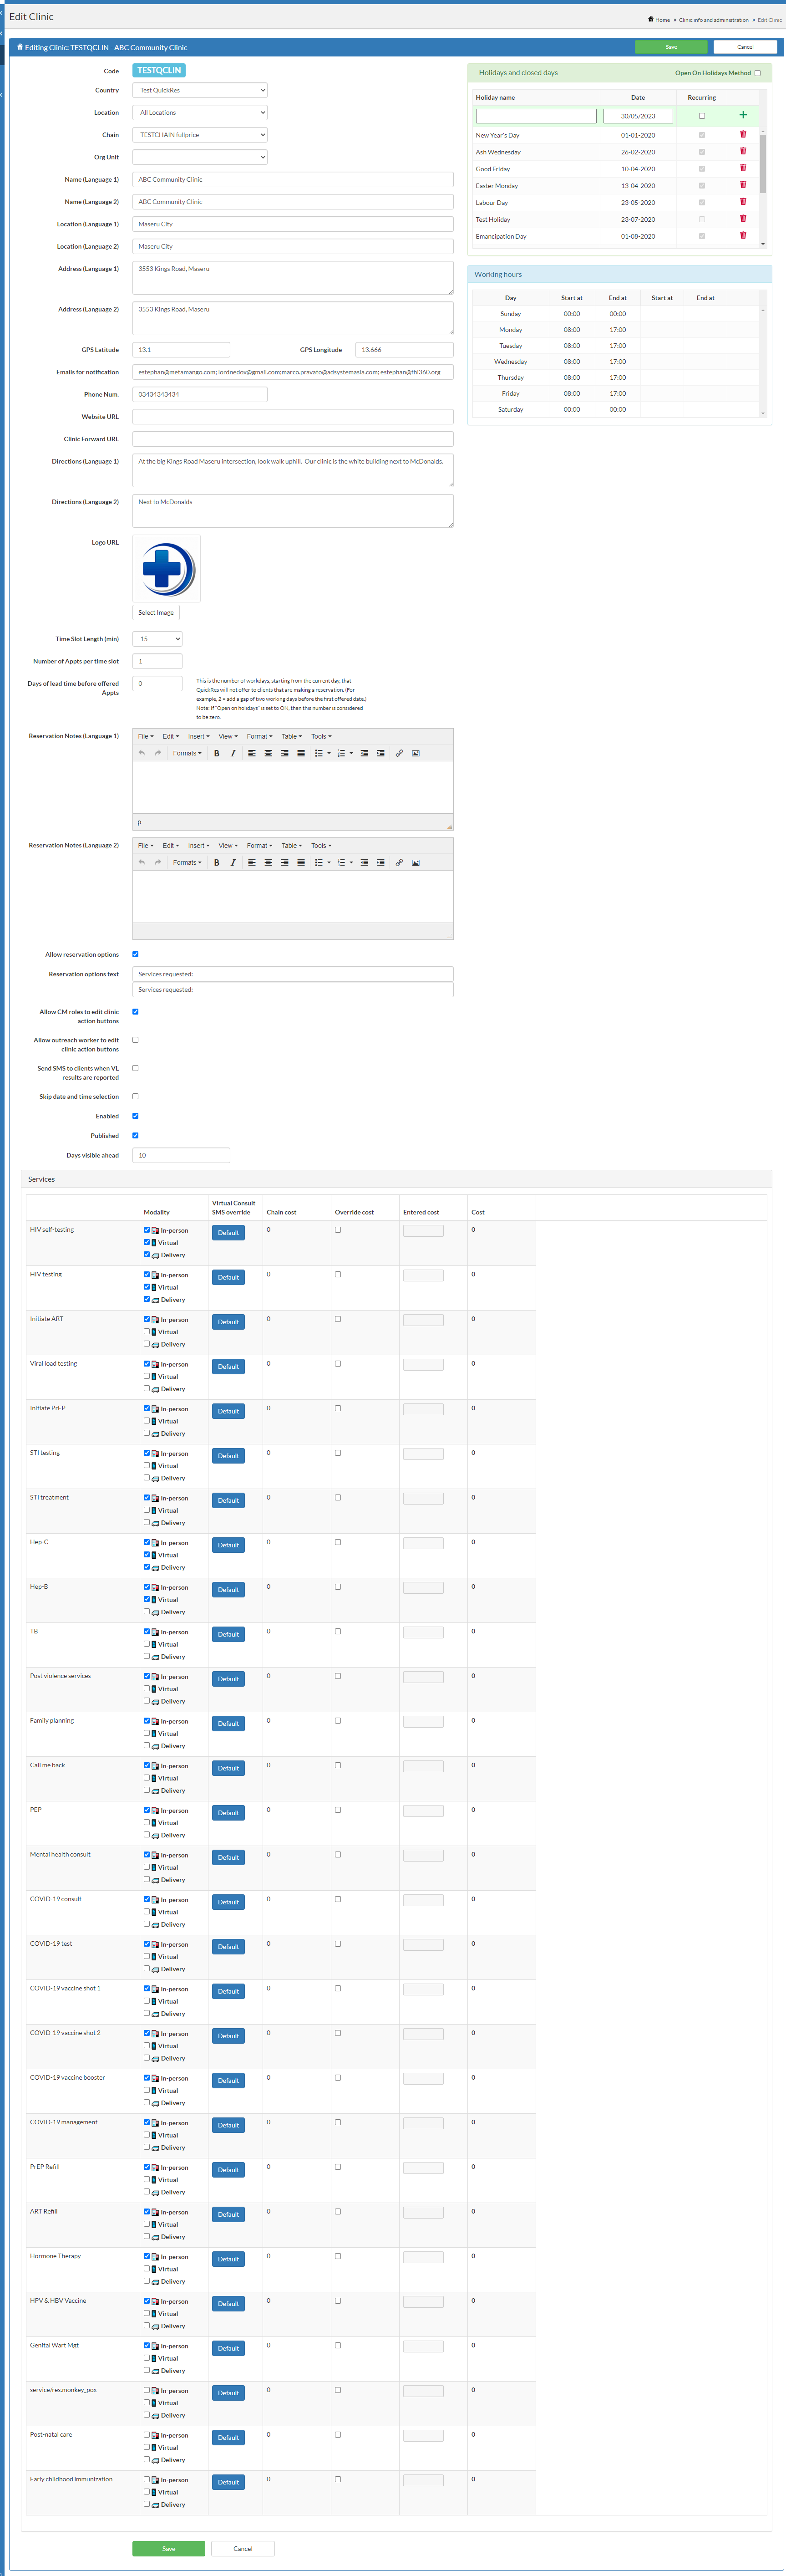
Task: Uncheck the Published checkbox
Action: pyautogui.click(x=136, y=1135)
